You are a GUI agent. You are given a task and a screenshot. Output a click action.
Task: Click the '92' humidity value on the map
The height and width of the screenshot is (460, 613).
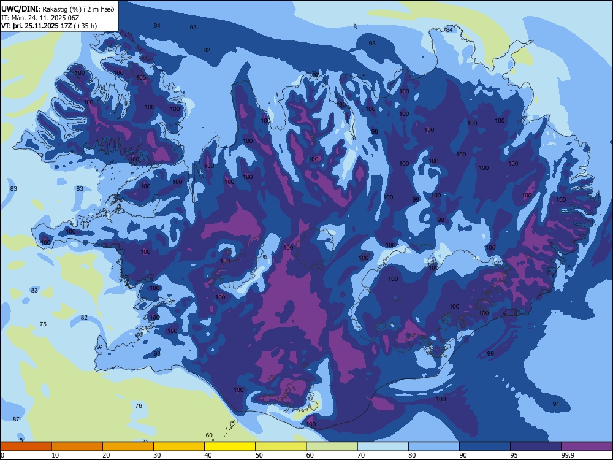[207, 50]
